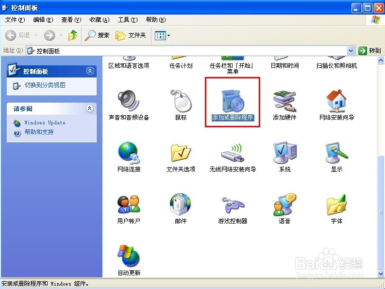The image size is (385, 289).
Task: Open the Back button history dropdown arrow
Action: (36, 35)
